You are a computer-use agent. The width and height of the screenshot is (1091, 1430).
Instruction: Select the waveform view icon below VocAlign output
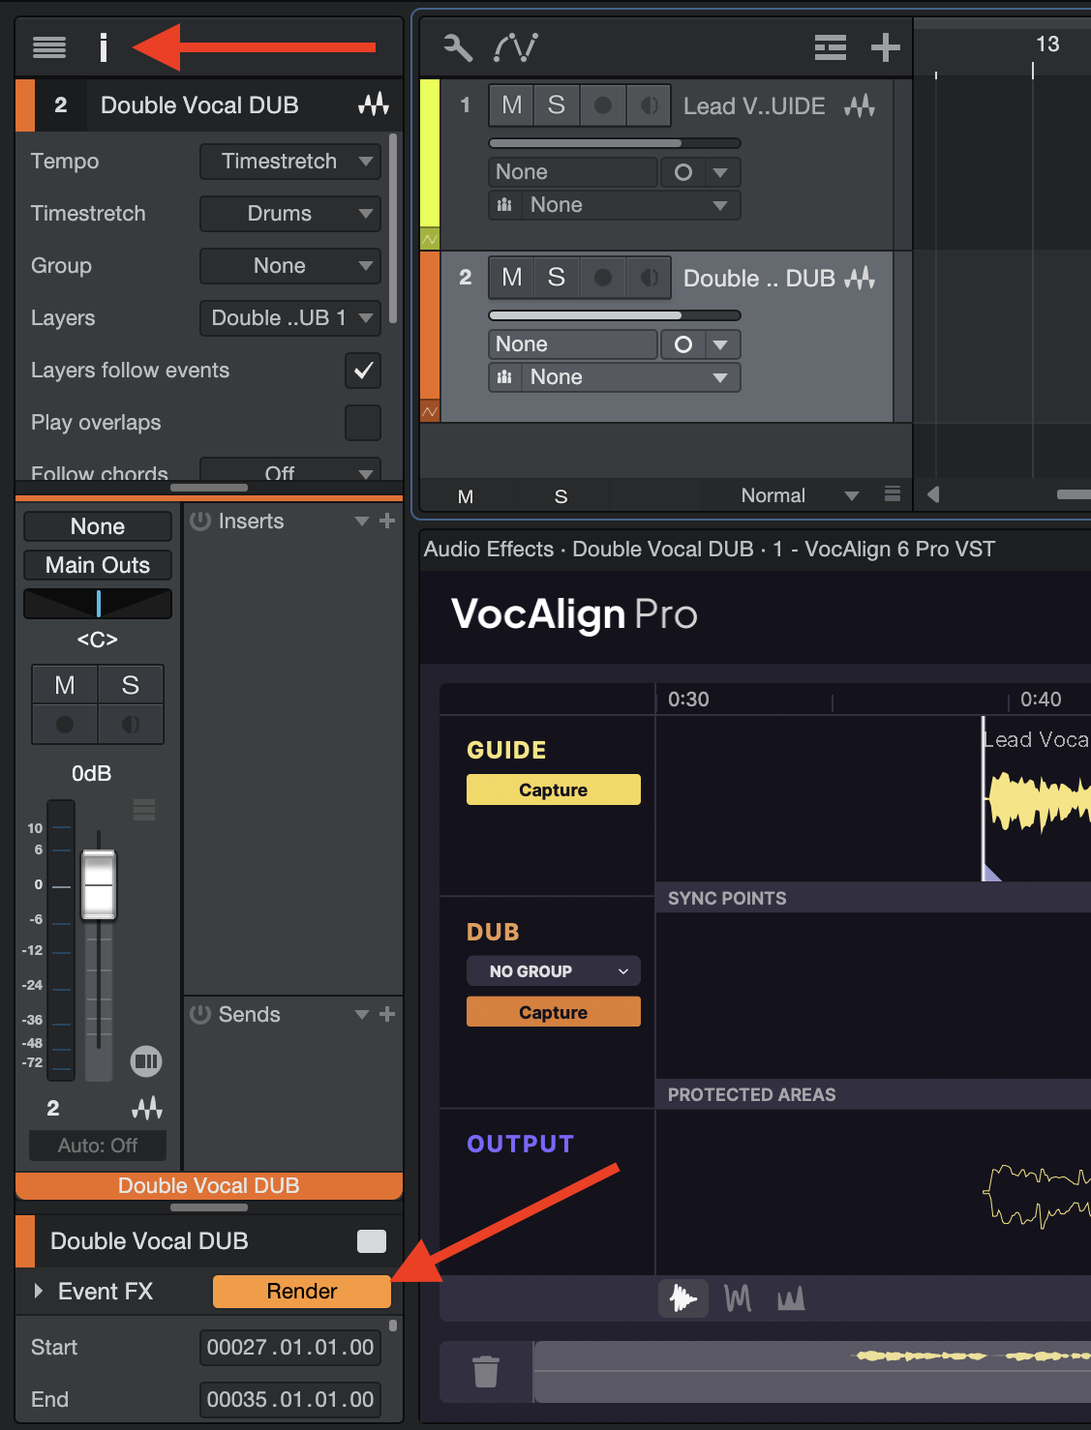point(683,1298)
